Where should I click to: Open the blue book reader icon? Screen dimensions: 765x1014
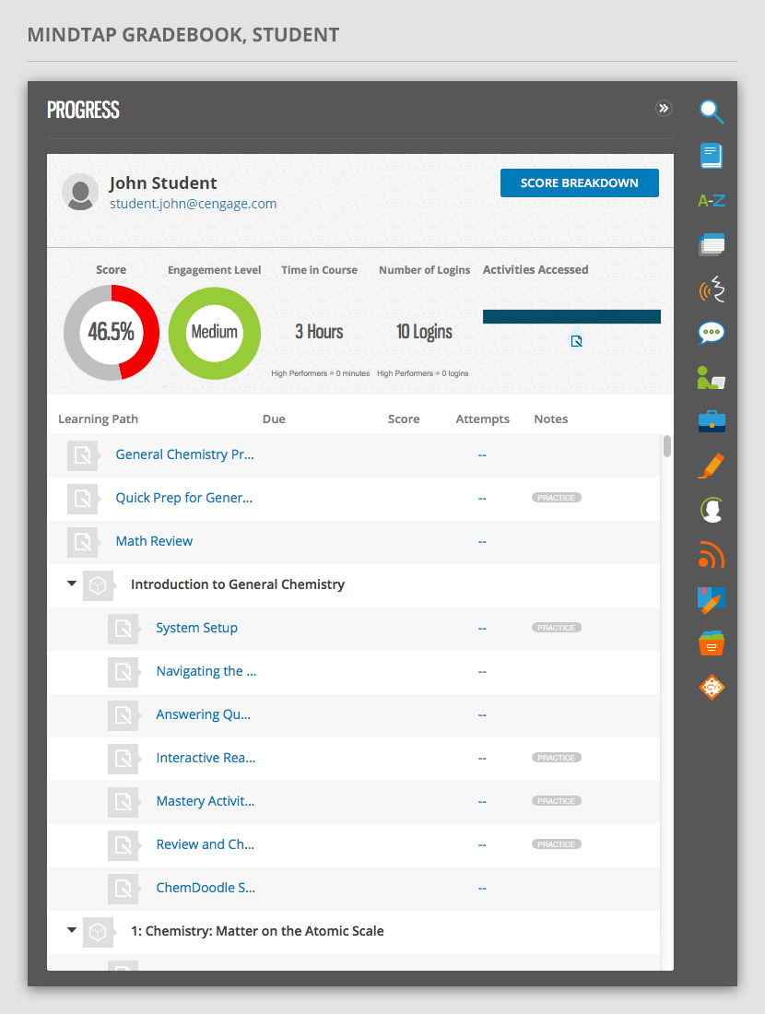[x=711, y=156]
